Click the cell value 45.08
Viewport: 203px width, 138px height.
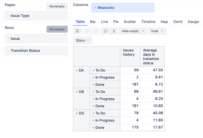tap(158, 113)
